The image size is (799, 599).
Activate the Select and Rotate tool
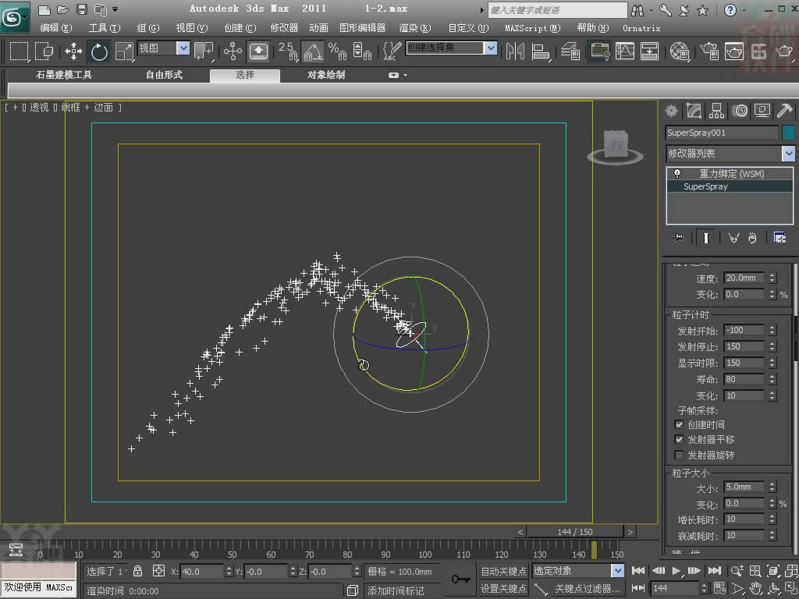tap(99, 51)
